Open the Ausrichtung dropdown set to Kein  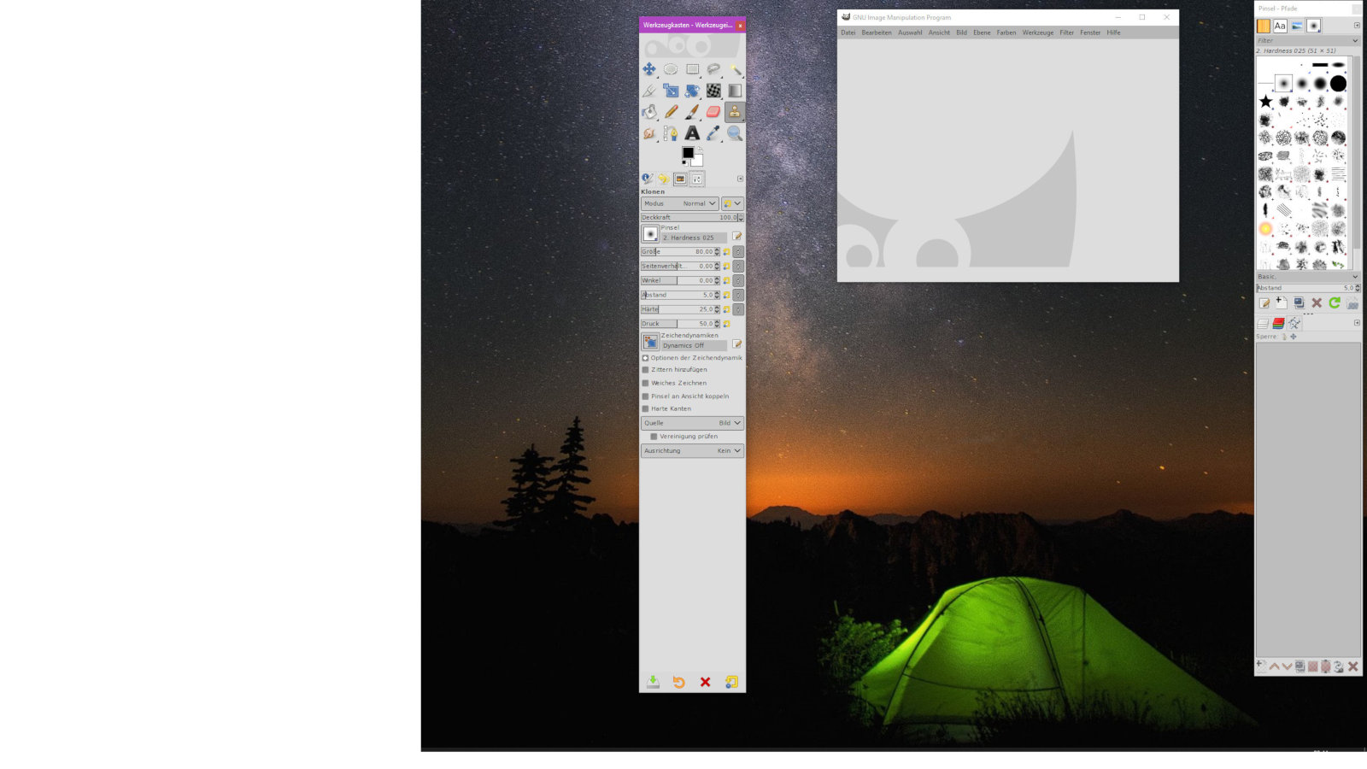pos(693,450)
